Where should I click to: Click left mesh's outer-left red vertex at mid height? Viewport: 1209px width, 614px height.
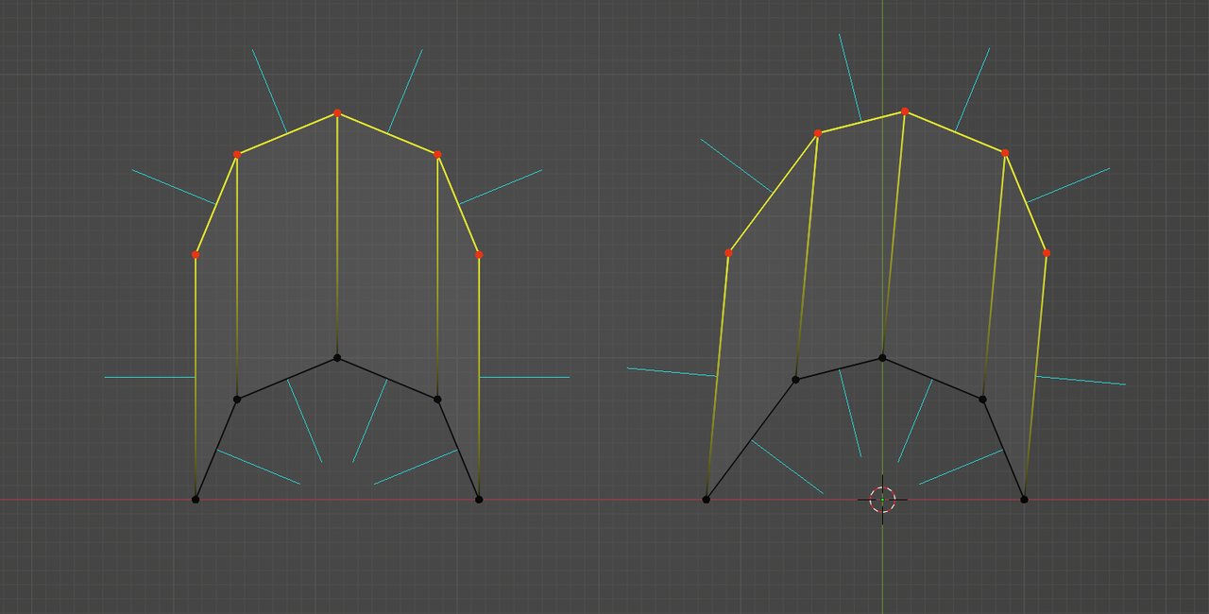point(196,255)
